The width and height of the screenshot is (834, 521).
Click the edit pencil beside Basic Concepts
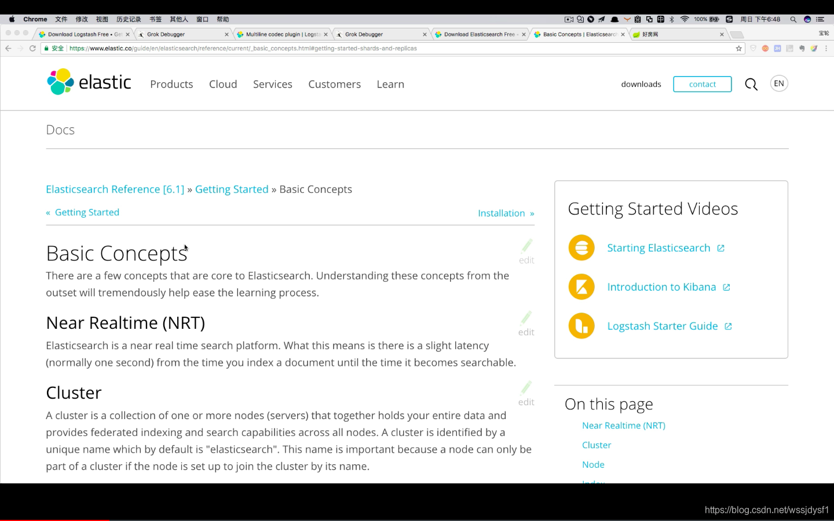coord(526,251)
